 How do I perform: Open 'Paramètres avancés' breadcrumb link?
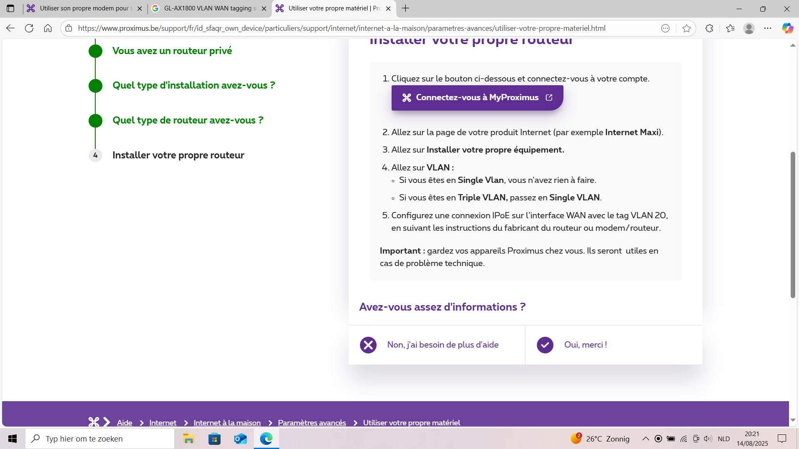click(x=312, y=422)
